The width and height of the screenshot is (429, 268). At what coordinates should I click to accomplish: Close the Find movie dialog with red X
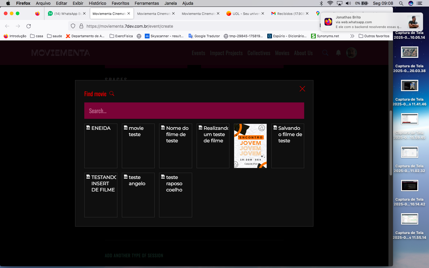point(302,89)
